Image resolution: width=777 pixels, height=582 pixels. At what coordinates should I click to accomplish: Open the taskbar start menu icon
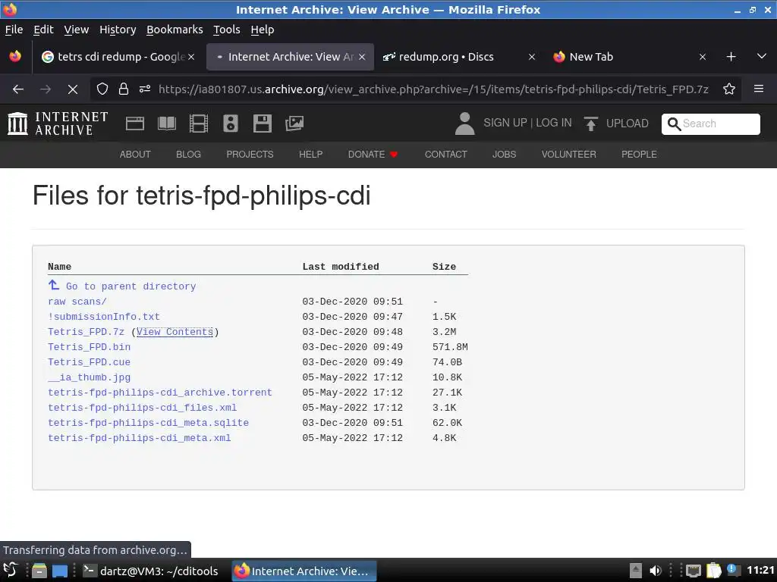pyautogui.click(x=11, y=571)
